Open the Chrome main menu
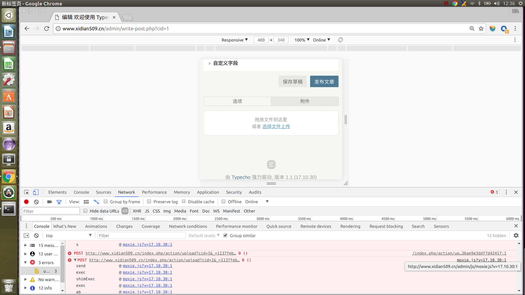The width and height of the screenshot is (525, 295). click(x=515, y=29)
